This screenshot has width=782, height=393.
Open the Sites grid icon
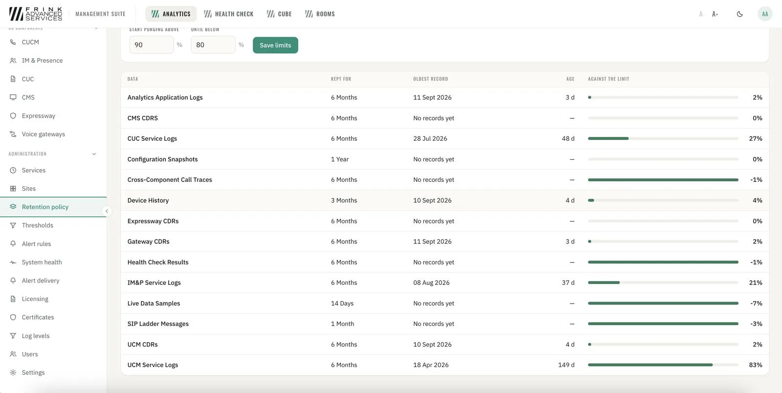pyautogui.click(x=13, y=189)
